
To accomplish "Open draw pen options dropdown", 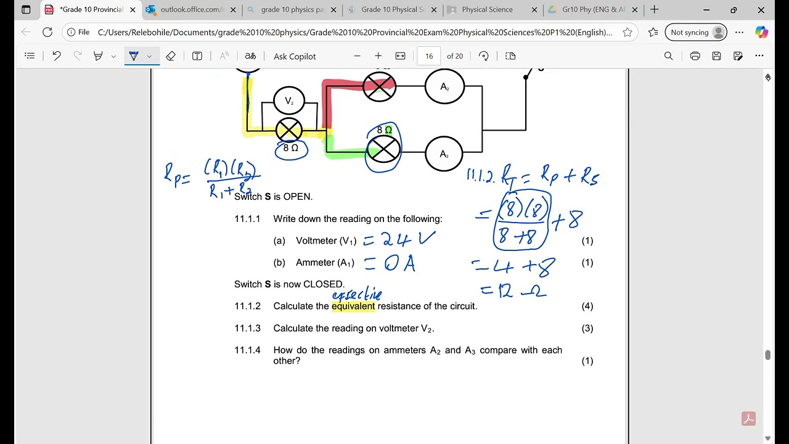I will tap(150, 56).
